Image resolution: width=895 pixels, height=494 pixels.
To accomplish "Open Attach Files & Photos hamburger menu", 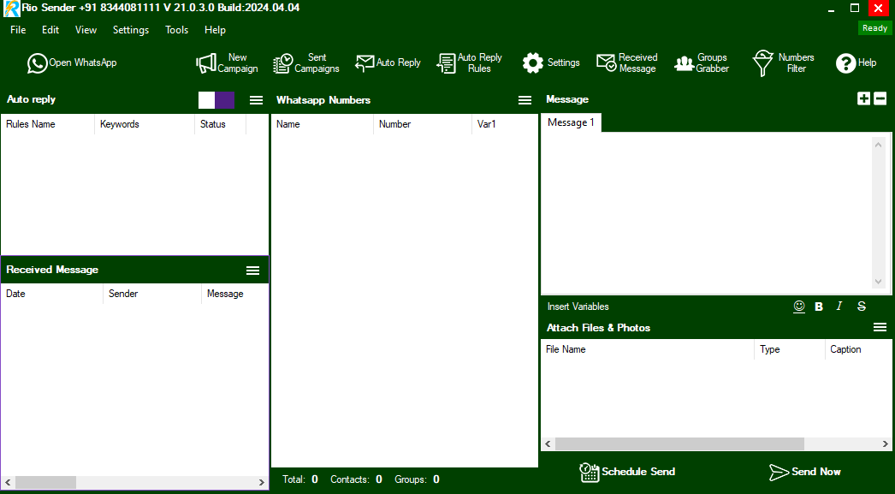I will tap(880, 327).
